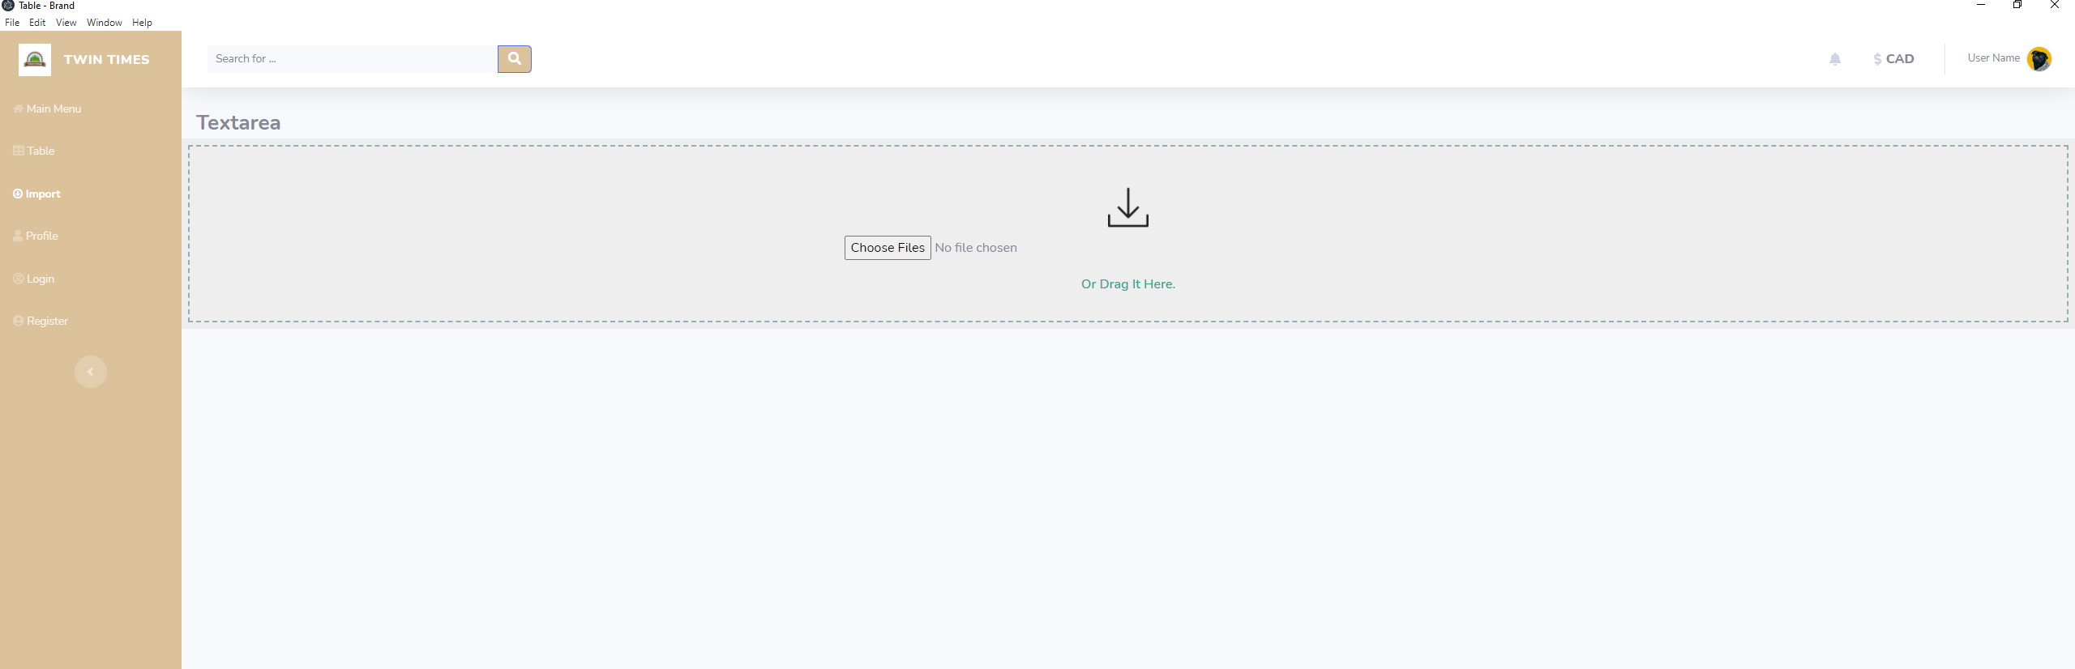Screen dimensions: 2075x669
Task: Click the user avatar picture
Action: click(x=2039, y=59)
